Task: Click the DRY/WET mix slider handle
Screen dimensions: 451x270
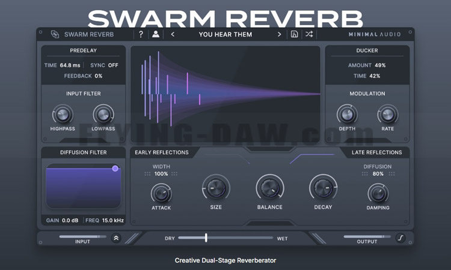Action: 206,238
